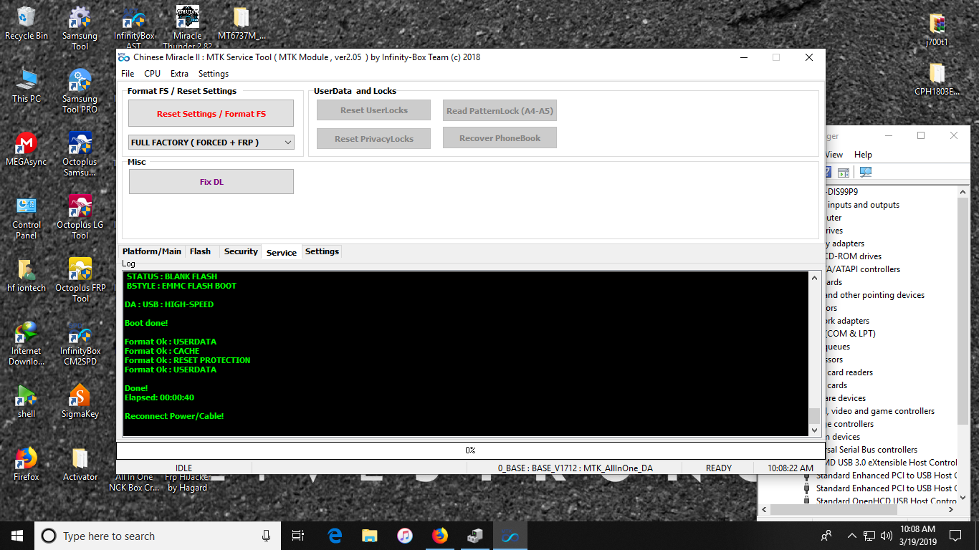
Task: Open the CPH1803E folder on desktop
Action: point(937,79)
